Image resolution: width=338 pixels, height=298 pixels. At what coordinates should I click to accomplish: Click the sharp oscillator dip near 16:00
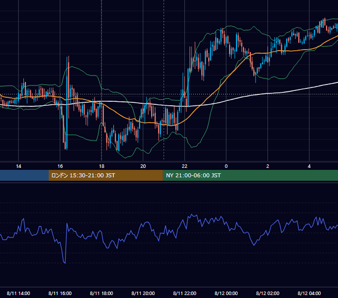(x=65, y=262)
